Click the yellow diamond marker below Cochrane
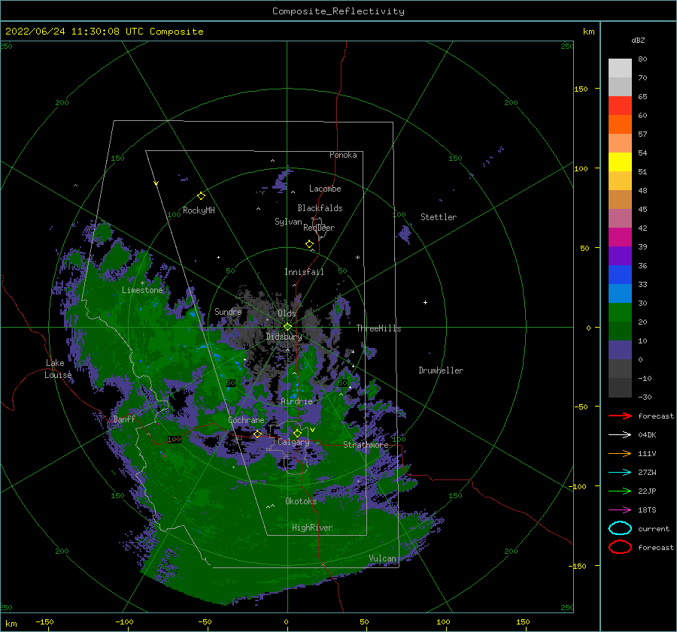 click(x=258, y=434)
